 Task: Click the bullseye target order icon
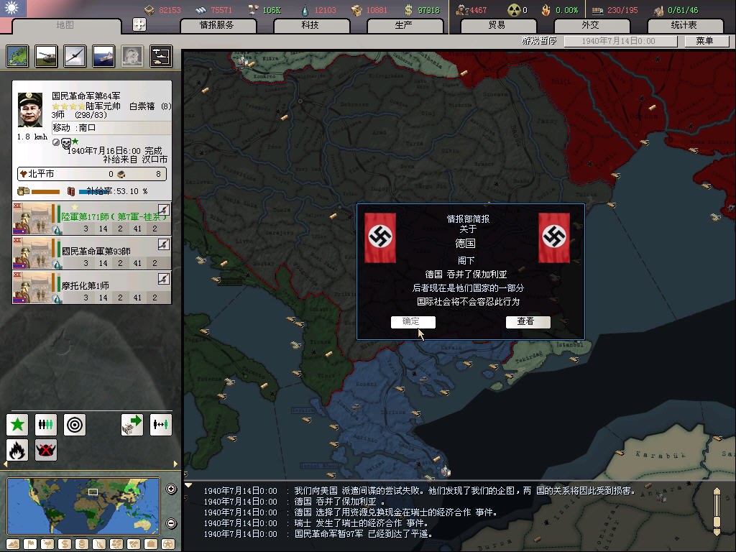click(75, 425)
